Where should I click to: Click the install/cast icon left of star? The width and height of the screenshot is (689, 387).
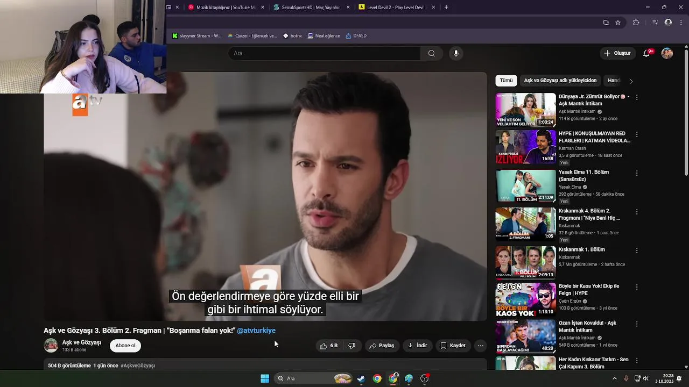(x=606, y=23)
